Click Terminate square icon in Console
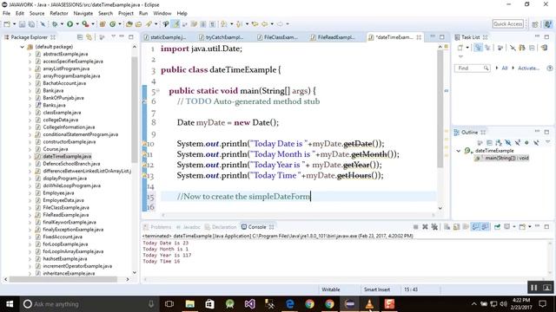Screen dimensions: 556x312 pyautogui.click(x=415, y=227)
